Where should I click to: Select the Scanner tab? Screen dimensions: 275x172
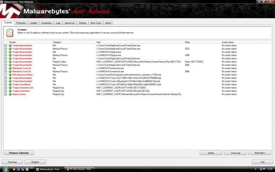(8, 23)
